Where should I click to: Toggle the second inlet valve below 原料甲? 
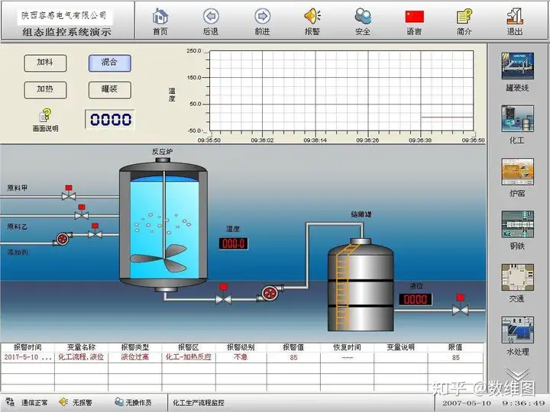[82, 212]
